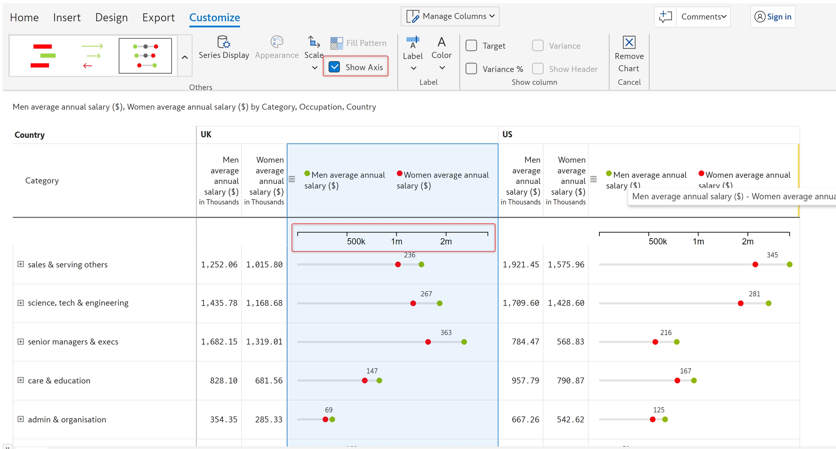Click the Scale icon
836x449 pixels.
tap(313, 42)
